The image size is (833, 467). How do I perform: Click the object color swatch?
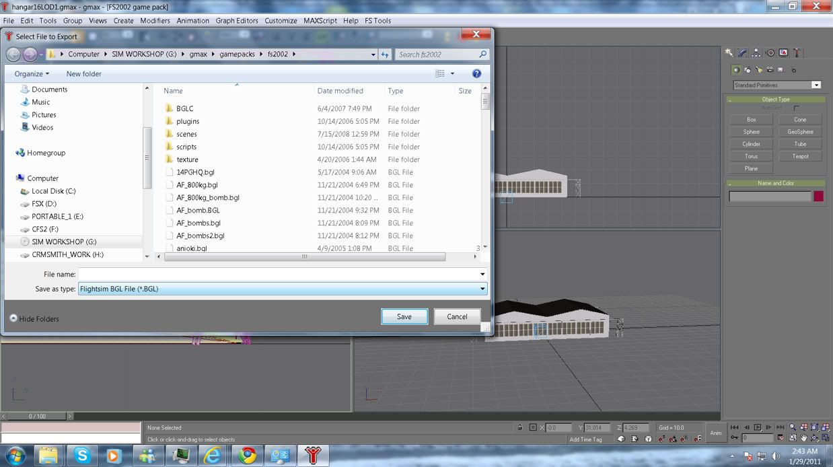(818, 196)
